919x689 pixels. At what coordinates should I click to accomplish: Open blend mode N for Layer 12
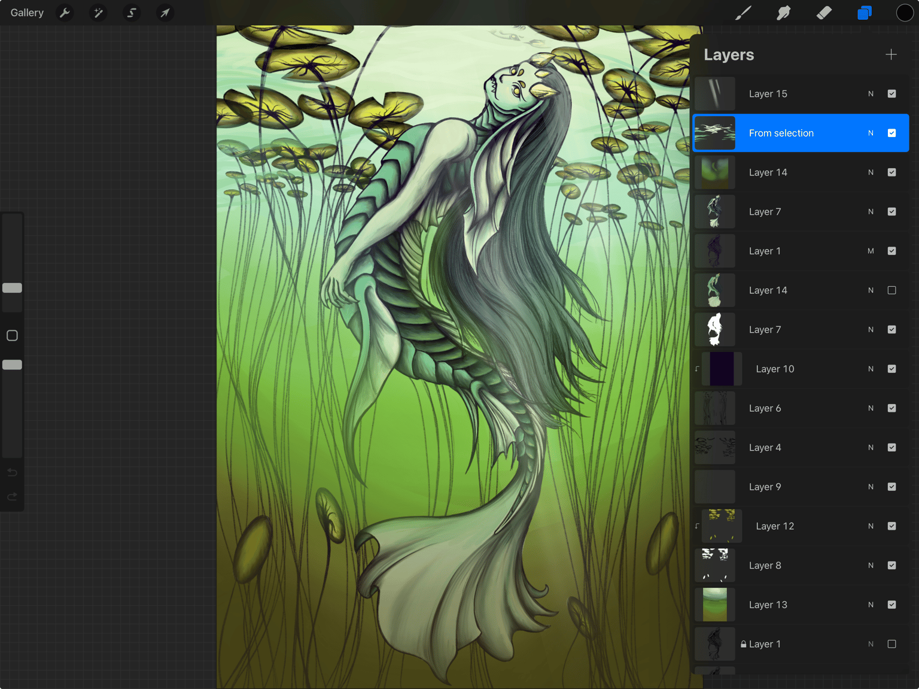871,526
